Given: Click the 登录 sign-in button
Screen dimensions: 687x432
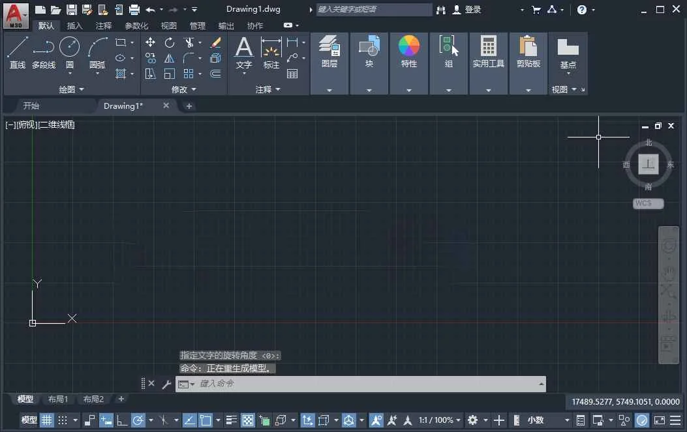Looking at the screenshot, I should click(467, 9).
